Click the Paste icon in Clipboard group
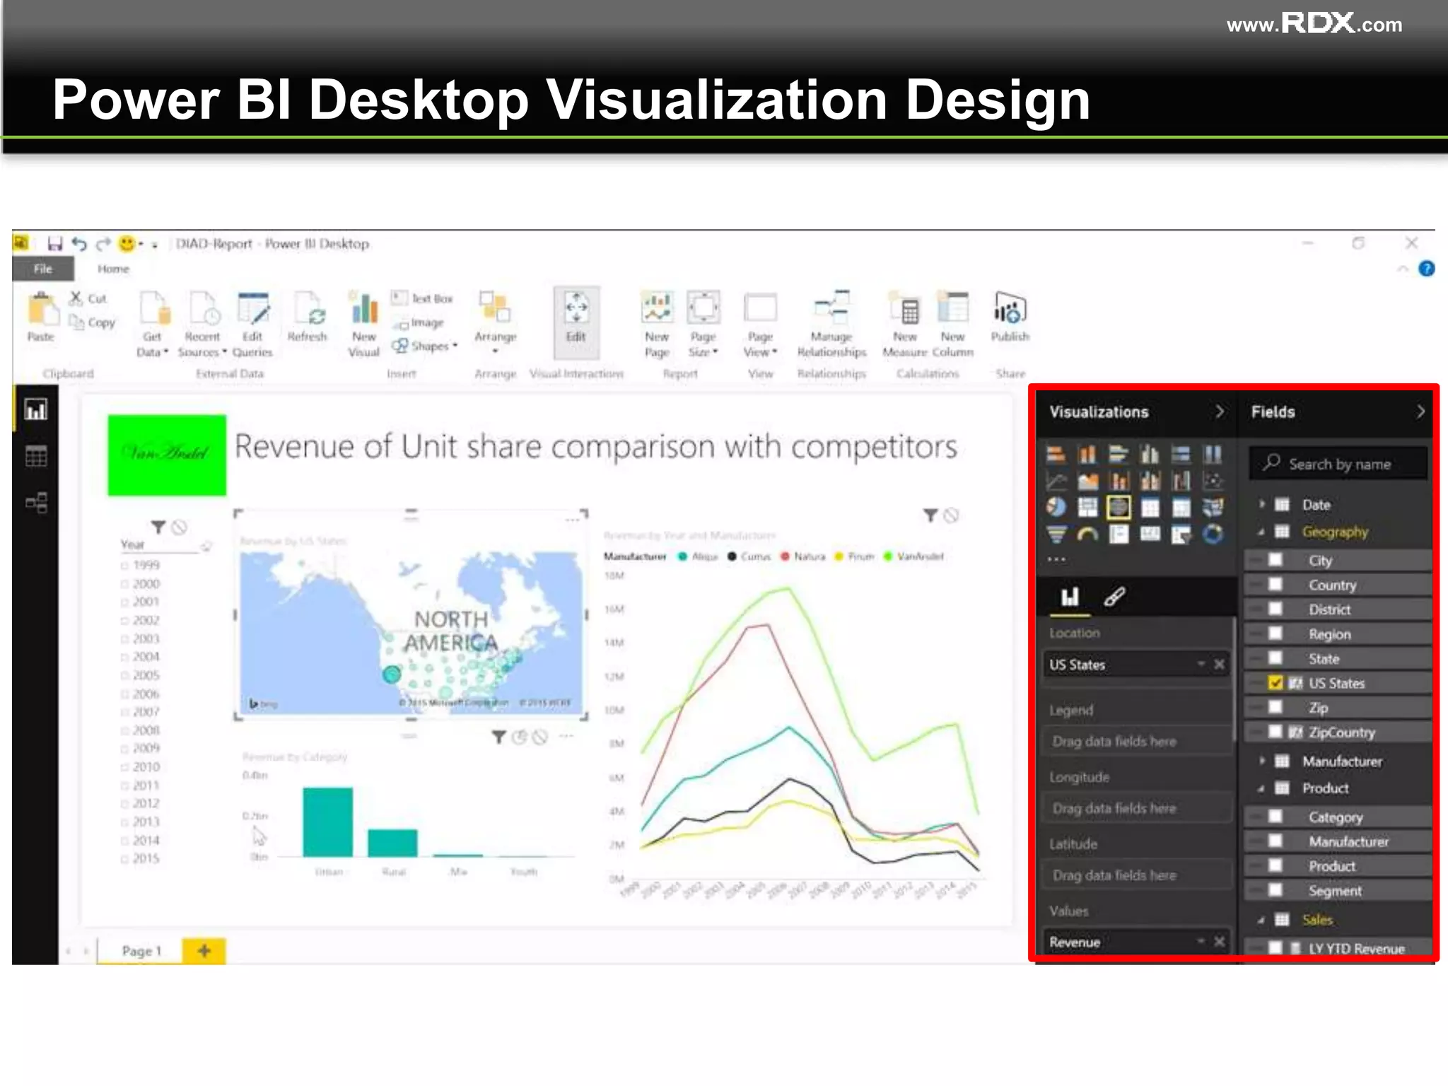The image size is (1448, 1086). [x=42, y=310]
